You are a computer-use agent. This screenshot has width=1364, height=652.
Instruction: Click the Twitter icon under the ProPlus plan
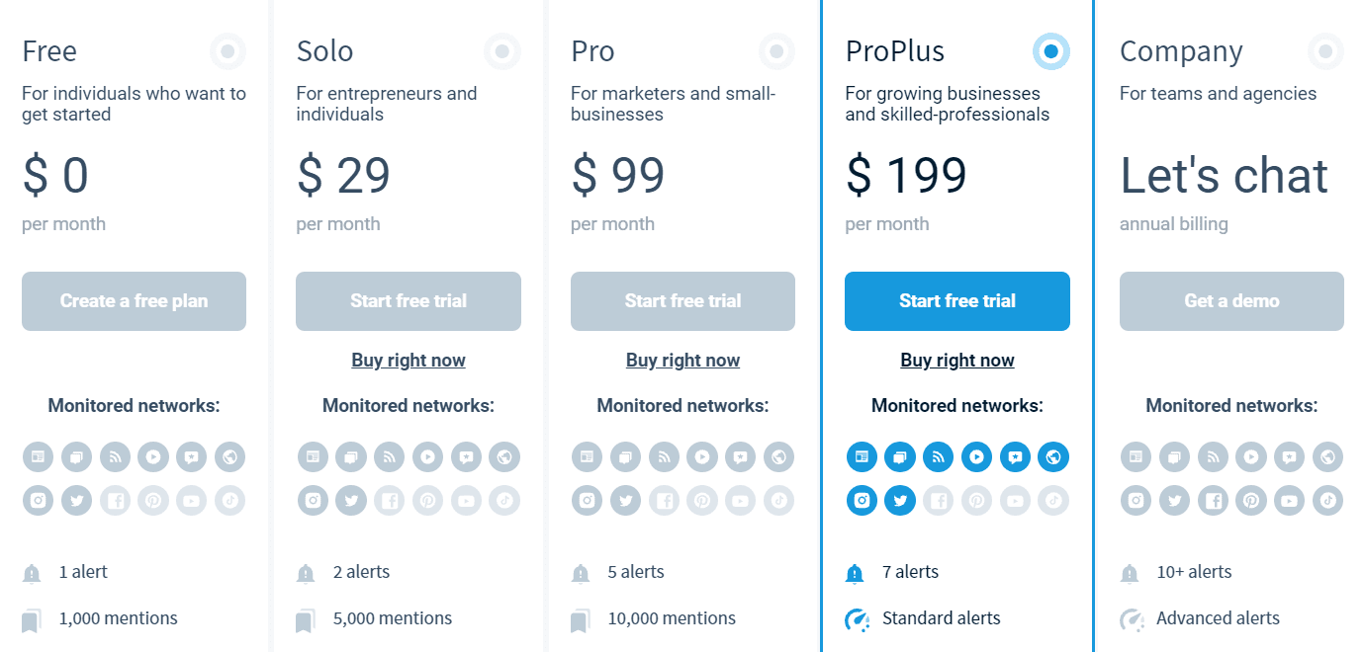tap(900, 501)
